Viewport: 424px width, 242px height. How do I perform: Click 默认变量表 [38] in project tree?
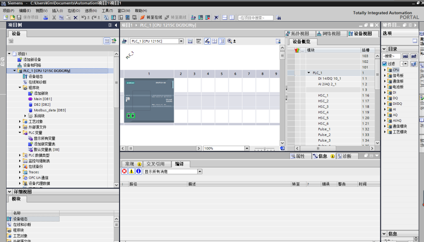click(46, 149)
